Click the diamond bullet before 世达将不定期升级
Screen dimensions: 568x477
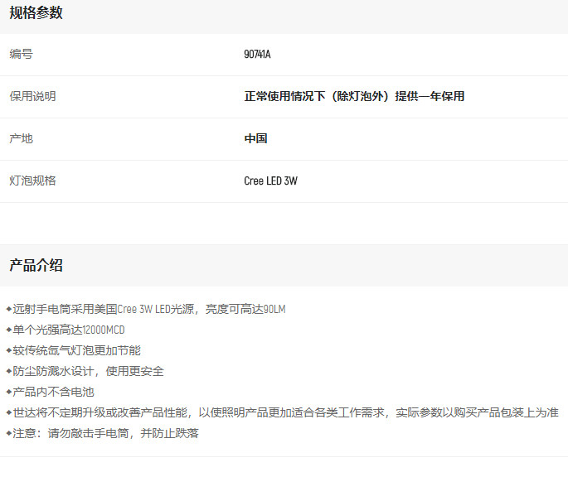tap(8, 412)
